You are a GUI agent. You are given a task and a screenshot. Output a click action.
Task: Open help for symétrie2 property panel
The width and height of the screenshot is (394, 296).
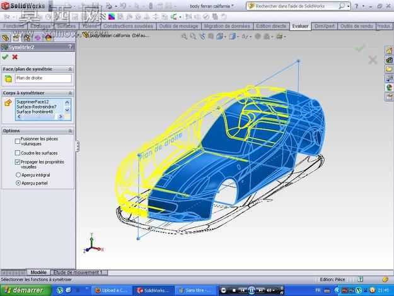[70, 47]
